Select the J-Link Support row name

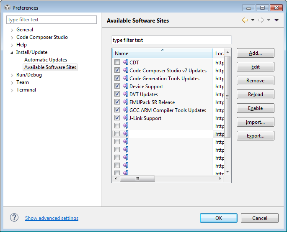[x=145, y=118]
